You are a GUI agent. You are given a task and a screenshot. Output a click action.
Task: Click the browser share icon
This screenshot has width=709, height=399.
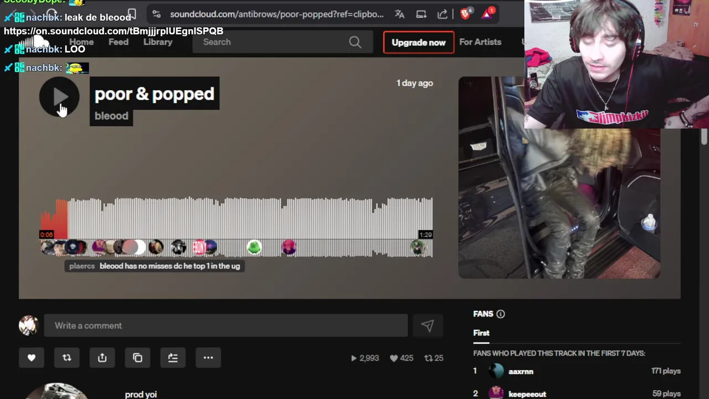442,14
